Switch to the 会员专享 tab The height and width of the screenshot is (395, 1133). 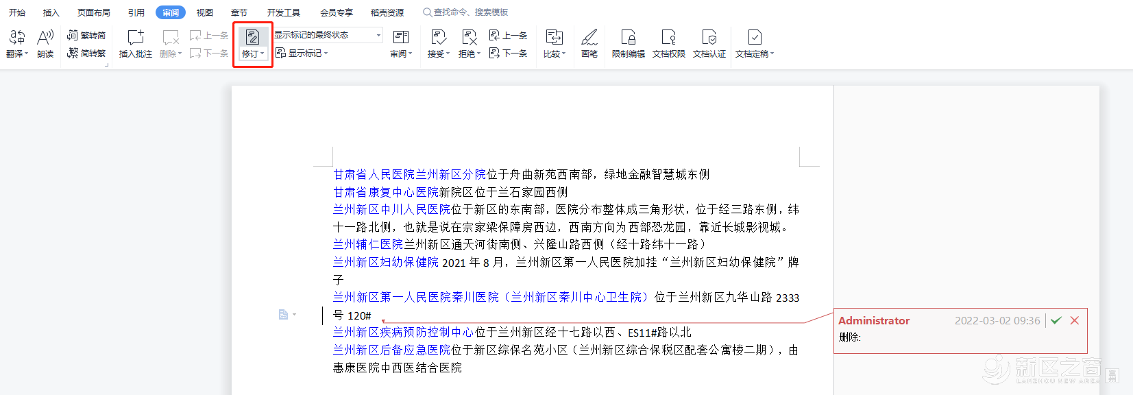337,12
